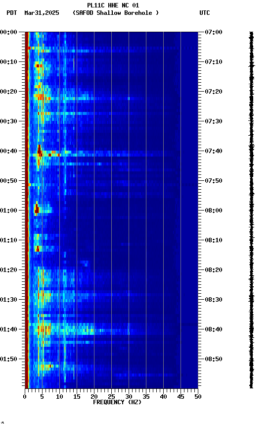This screenshot has width=273, height=428.
Task: Click the 00:40 PDT time label
Action: pos(8,151)
